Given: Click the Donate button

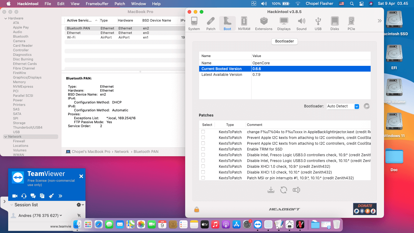Looking at the screenshot, I should 365,209.
